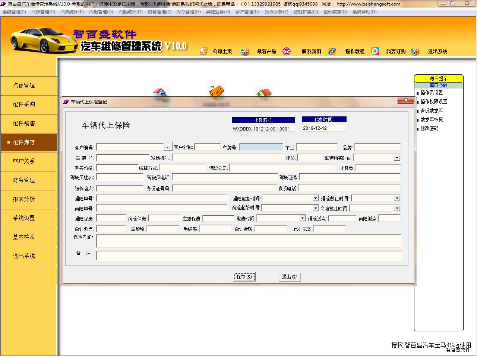
Task: Expand the 车辆购买时间 dropdown
Action: (x=397, y=158)
